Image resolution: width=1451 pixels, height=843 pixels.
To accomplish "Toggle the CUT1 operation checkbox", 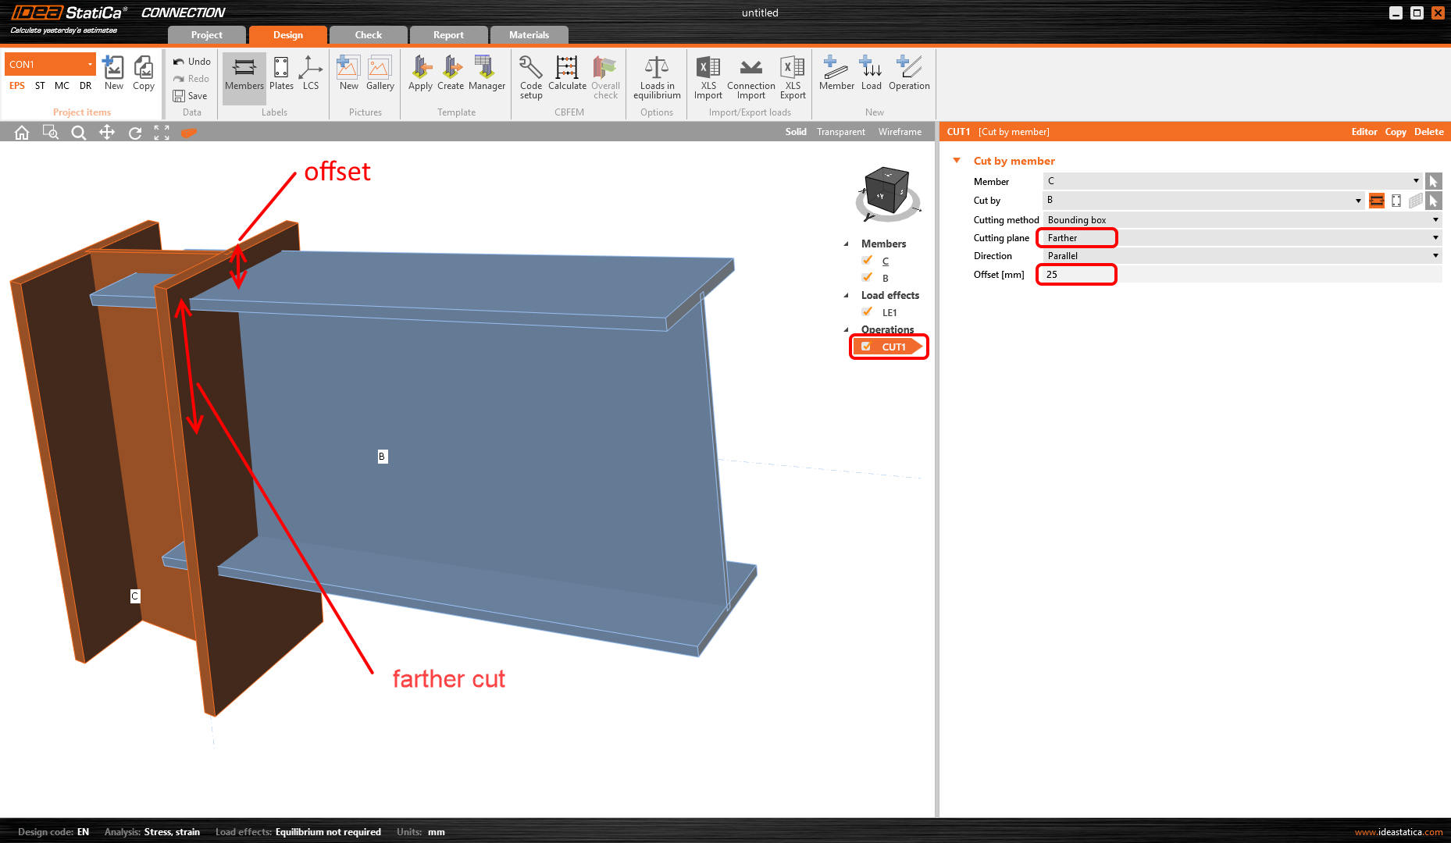I will 866,347.
